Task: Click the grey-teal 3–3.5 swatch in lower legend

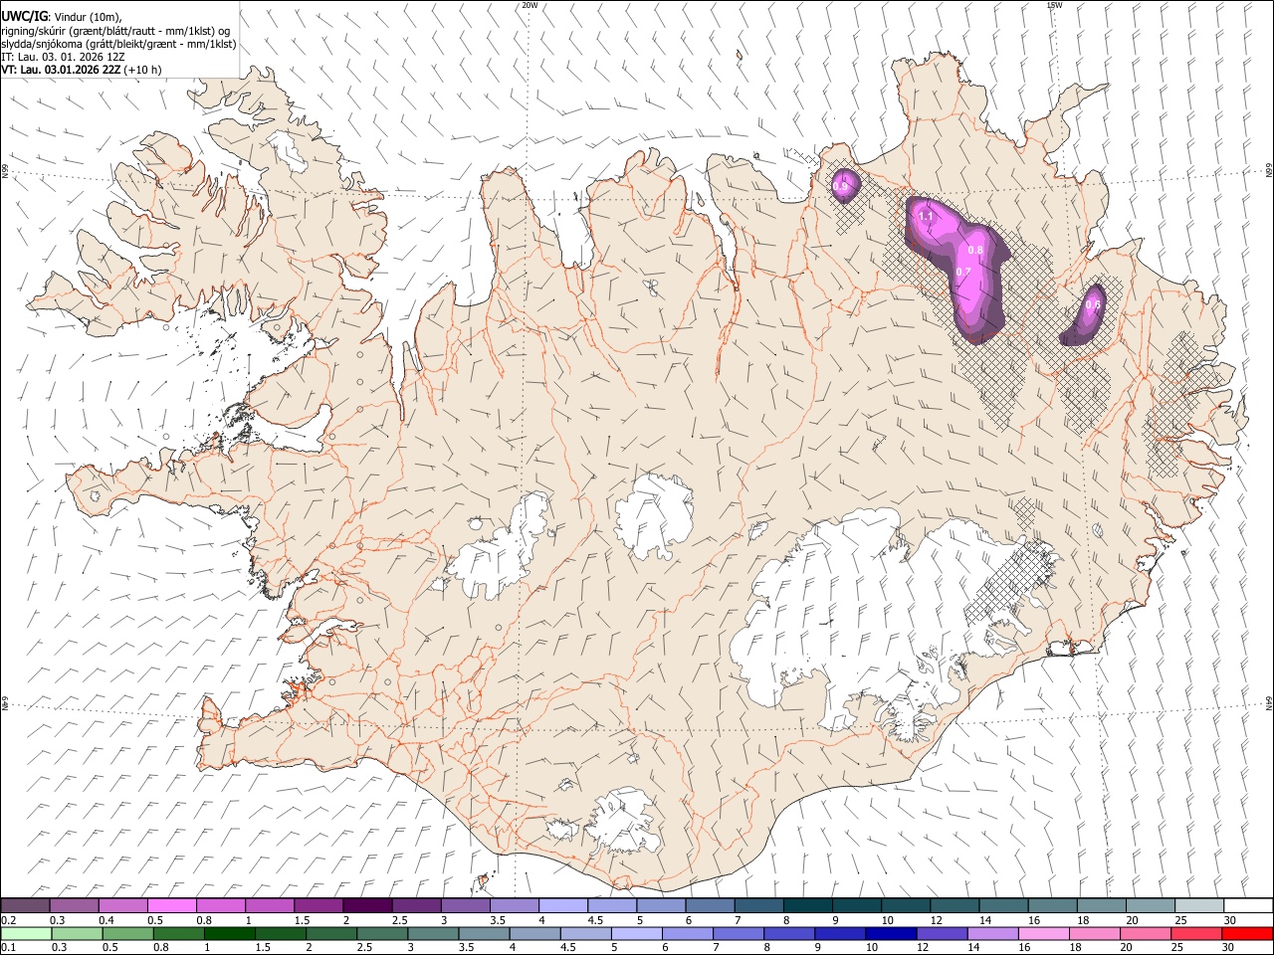Action: pos(434,933)
